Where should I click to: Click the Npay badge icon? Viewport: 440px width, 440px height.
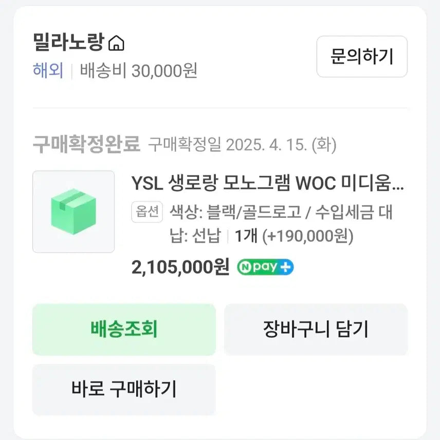(x=265, y=267)
